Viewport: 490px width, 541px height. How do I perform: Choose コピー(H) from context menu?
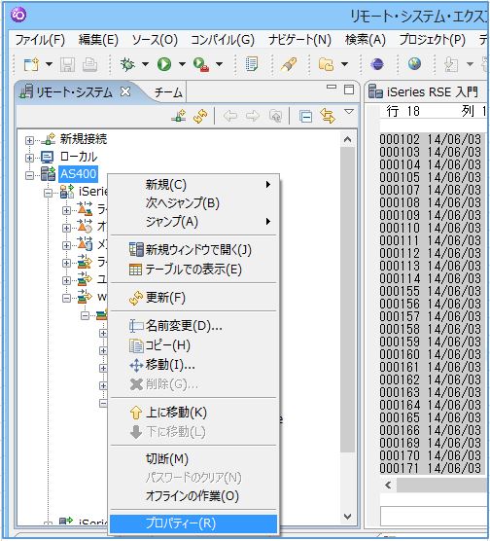(193, 345)
